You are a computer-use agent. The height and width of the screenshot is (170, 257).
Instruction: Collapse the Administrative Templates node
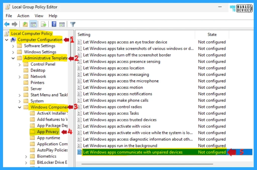tap(13, 58)
